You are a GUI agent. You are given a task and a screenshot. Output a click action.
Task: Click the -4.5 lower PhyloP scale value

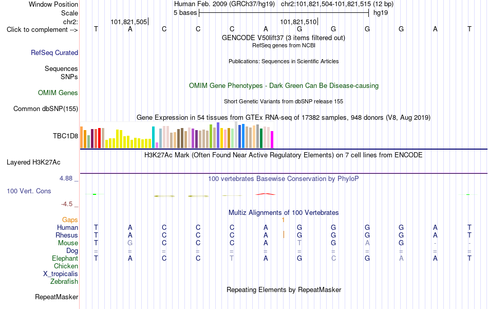pyautogui.click(x=67, y=204)
